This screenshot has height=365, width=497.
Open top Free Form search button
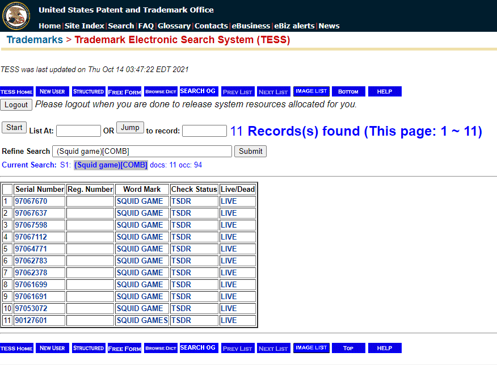pos(125,91)
